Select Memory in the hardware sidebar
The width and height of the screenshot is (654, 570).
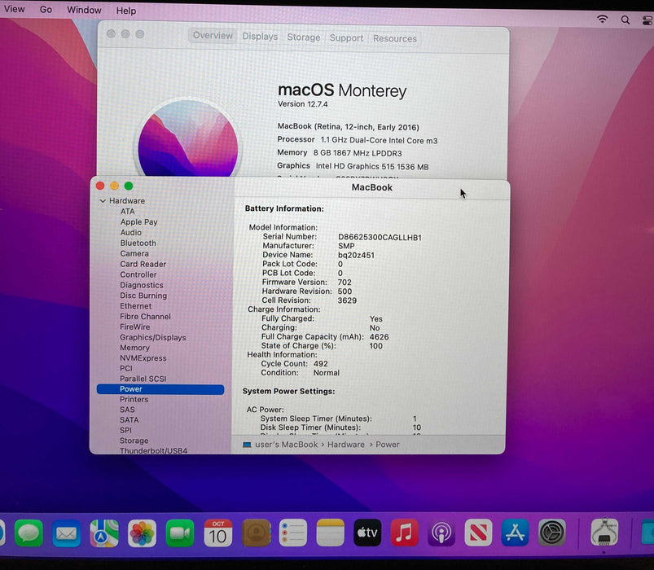(x=134, y=348)
